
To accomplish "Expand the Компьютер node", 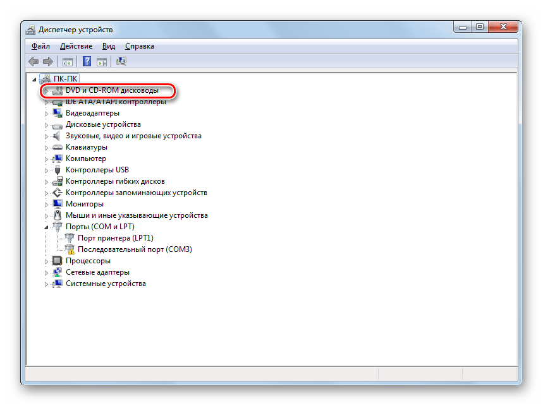I will coord(46,159).
